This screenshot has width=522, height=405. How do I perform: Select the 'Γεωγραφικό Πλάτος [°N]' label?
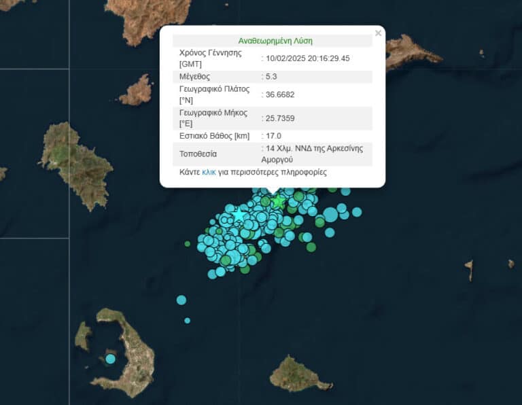pos(214,94)
